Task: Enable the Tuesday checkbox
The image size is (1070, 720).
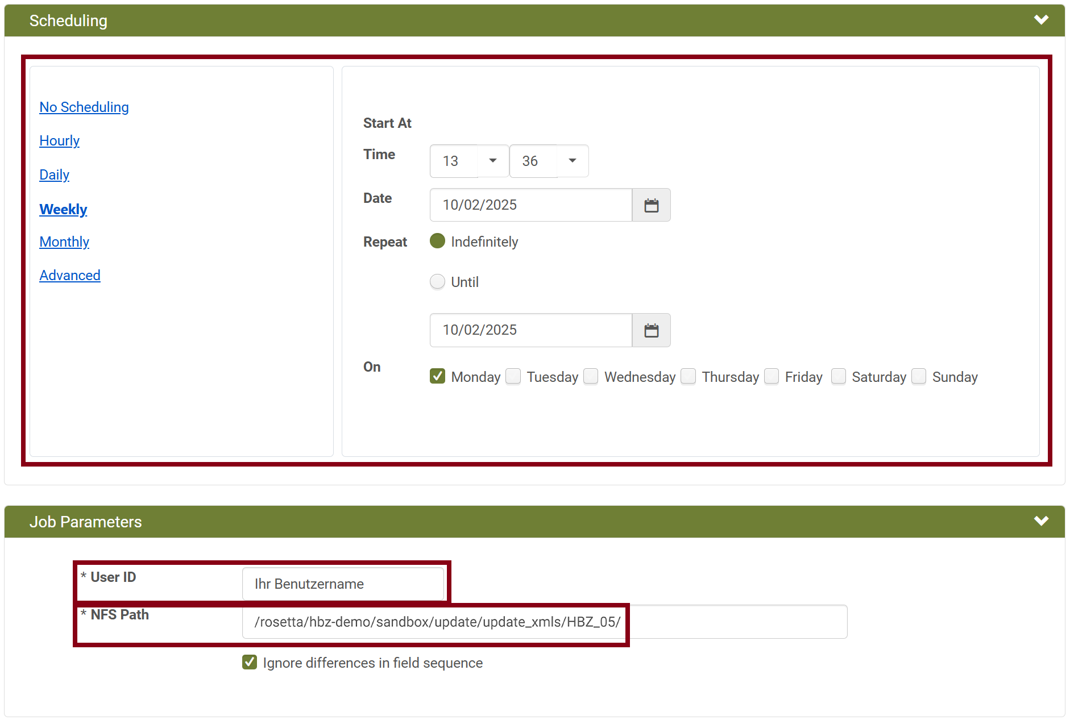Action: coord(513,376)
